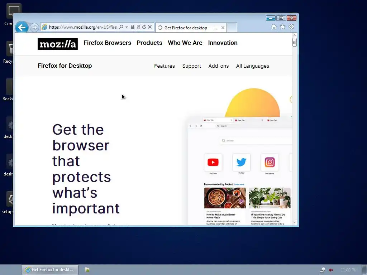Image resolution: width=367 pixels, height=275 pixels.
Task: Refresh the page with the reload icon
Action: click(x=144, y=27)
